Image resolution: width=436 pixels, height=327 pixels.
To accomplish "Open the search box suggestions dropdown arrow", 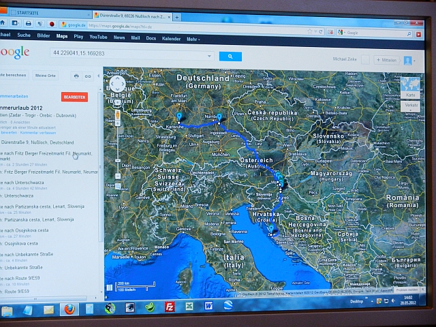I will point(209,56).
